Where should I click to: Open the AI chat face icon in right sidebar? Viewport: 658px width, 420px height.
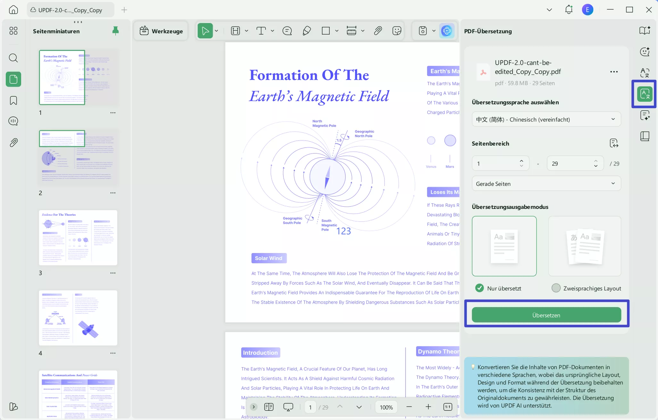(645, 52)
